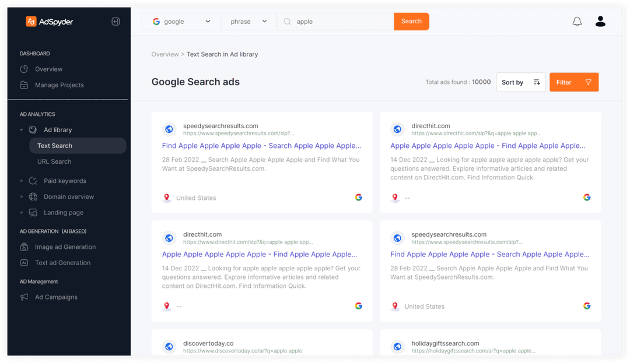Click the location pin on the directhit.com ad
This screenshot has height=363, width=630.
point(395,198)
